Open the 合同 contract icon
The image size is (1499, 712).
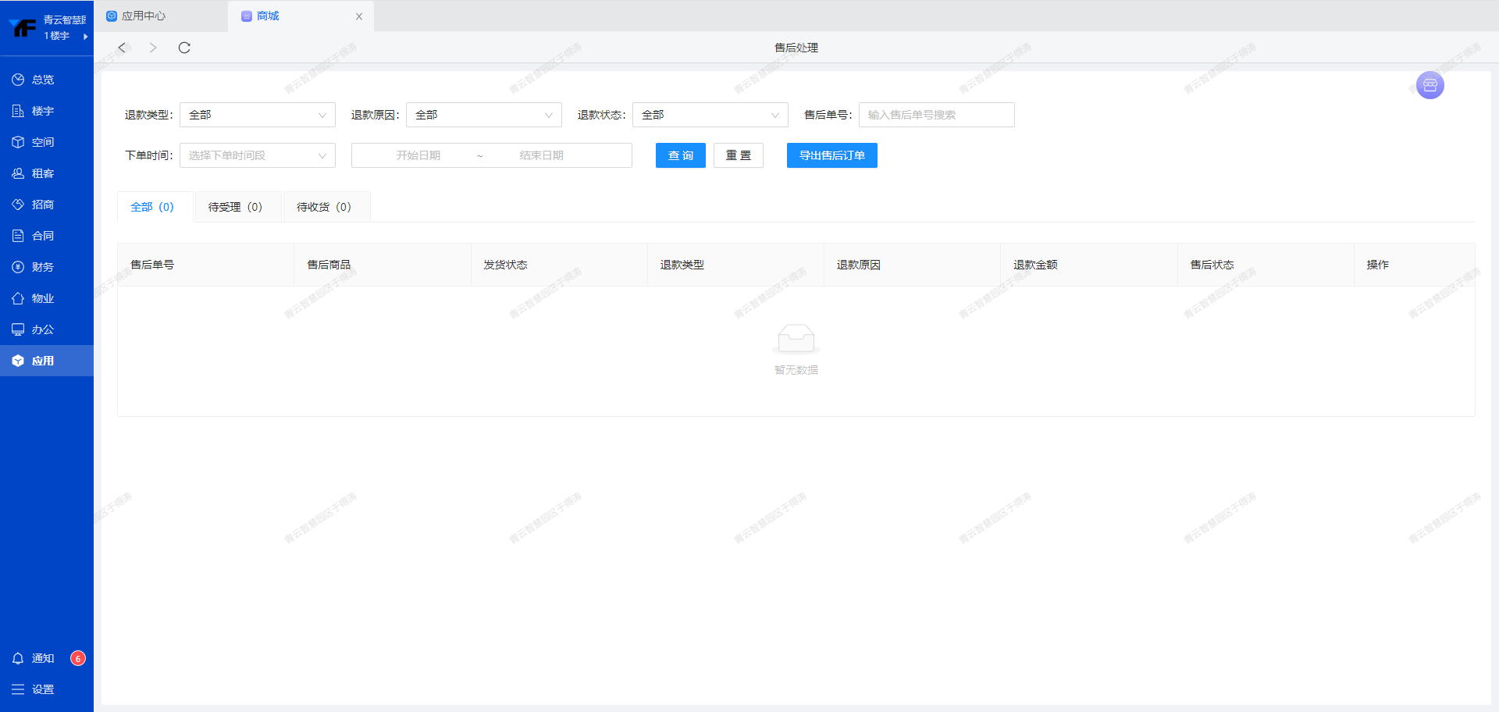[18, 236]
